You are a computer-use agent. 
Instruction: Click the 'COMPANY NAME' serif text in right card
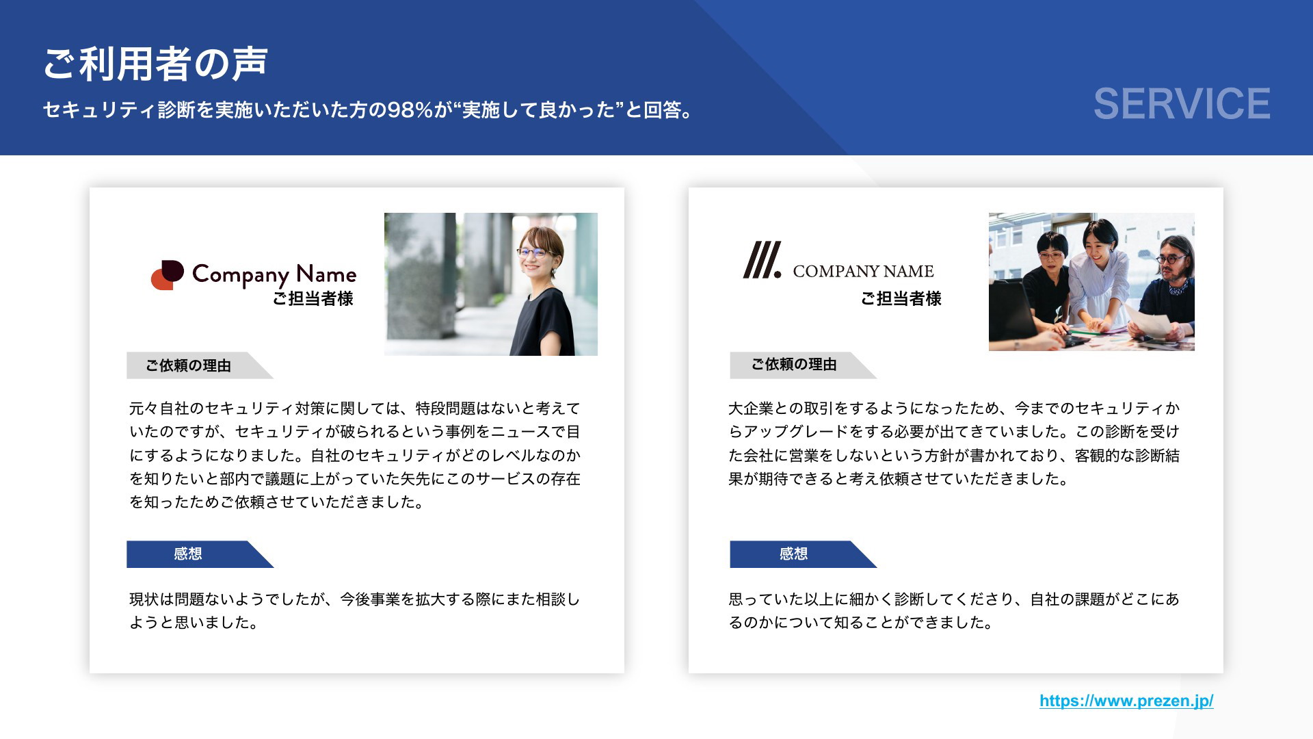[x=863, y=272]
